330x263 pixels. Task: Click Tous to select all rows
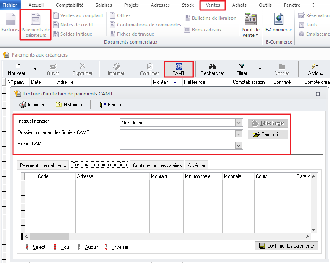click(x=62, y=247)
